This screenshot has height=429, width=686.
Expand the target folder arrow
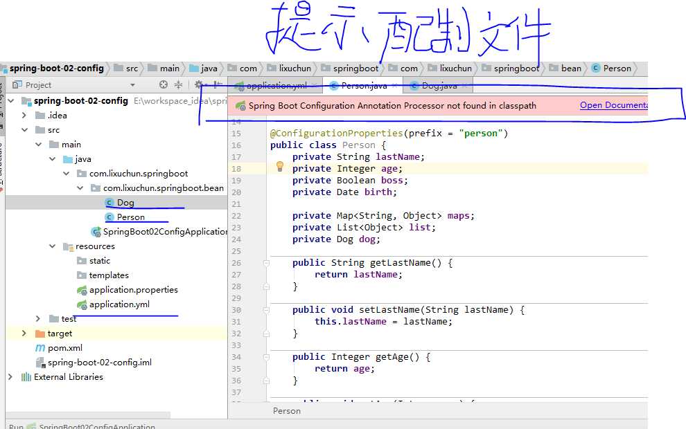pyautogui.click(x=24, y=334)
